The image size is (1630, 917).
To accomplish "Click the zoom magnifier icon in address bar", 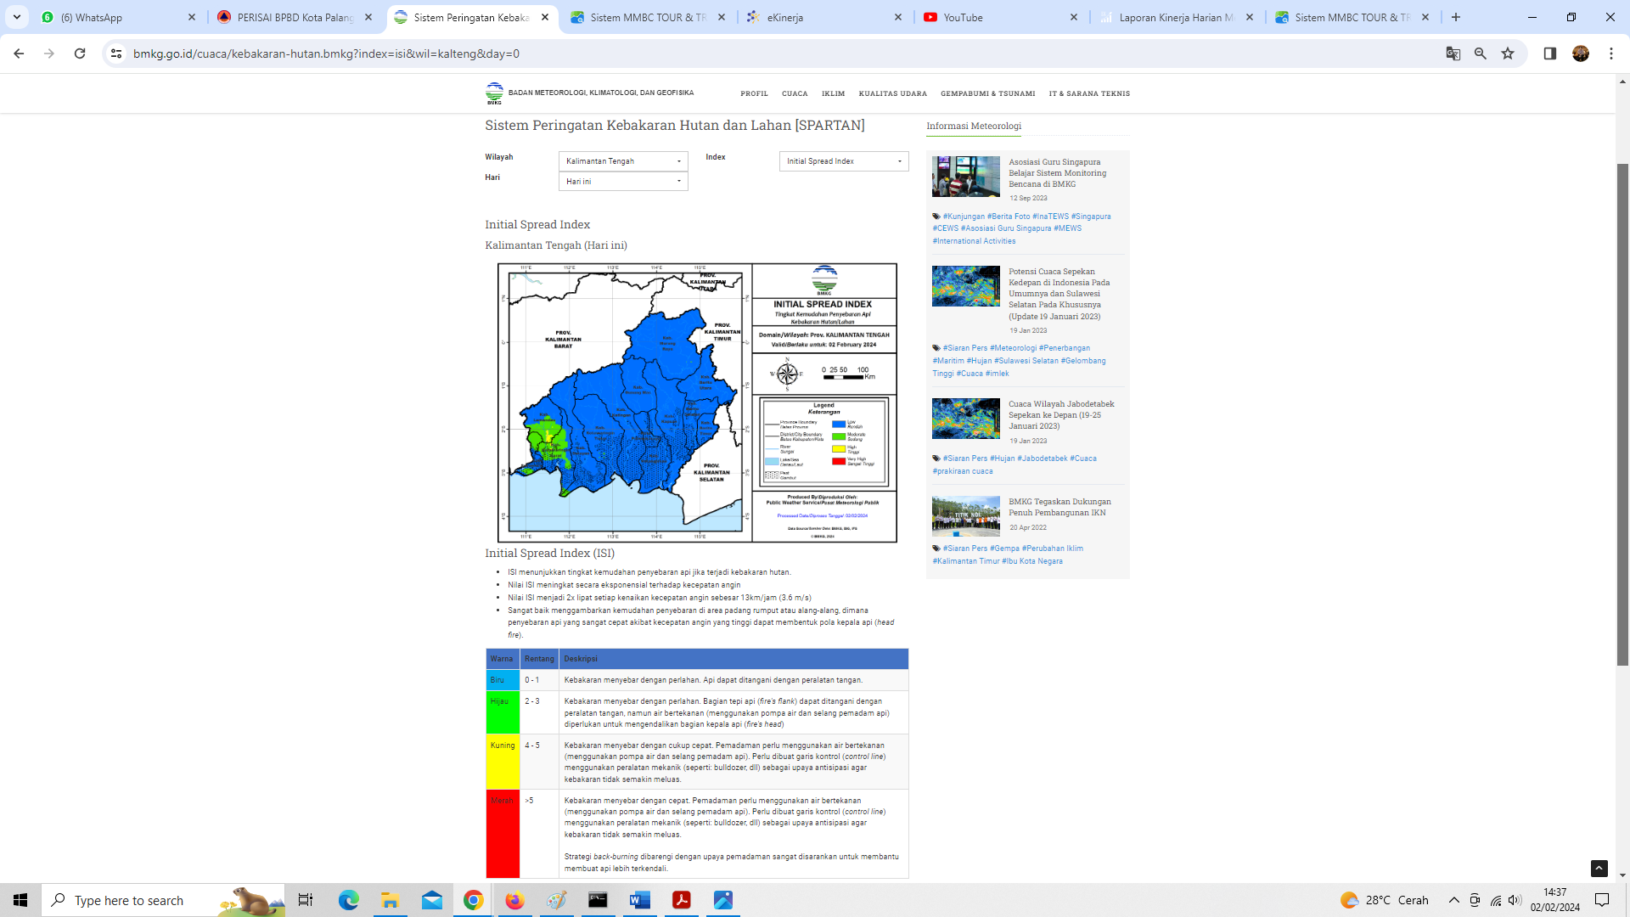I will 1480,53.
